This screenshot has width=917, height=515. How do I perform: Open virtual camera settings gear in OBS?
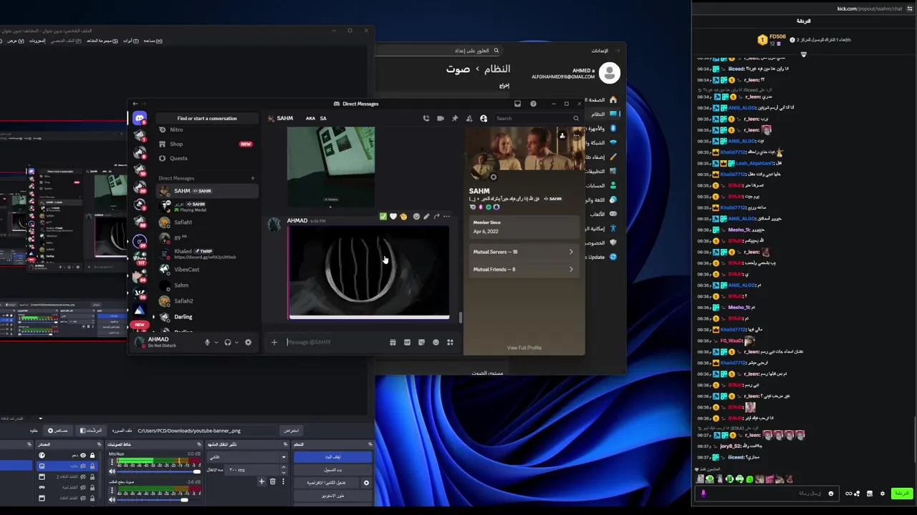tap(366, 483)
